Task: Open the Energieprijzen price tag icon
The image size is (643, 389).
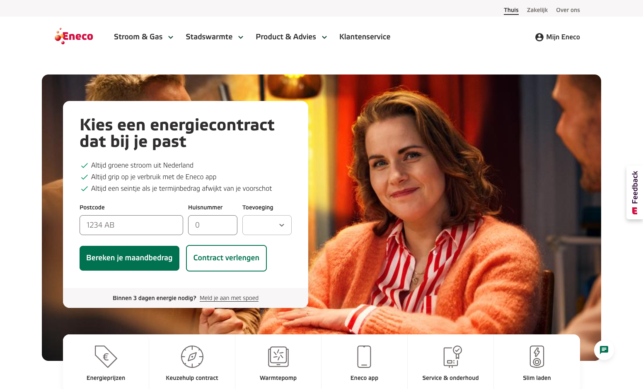Action: pos(106,356)
